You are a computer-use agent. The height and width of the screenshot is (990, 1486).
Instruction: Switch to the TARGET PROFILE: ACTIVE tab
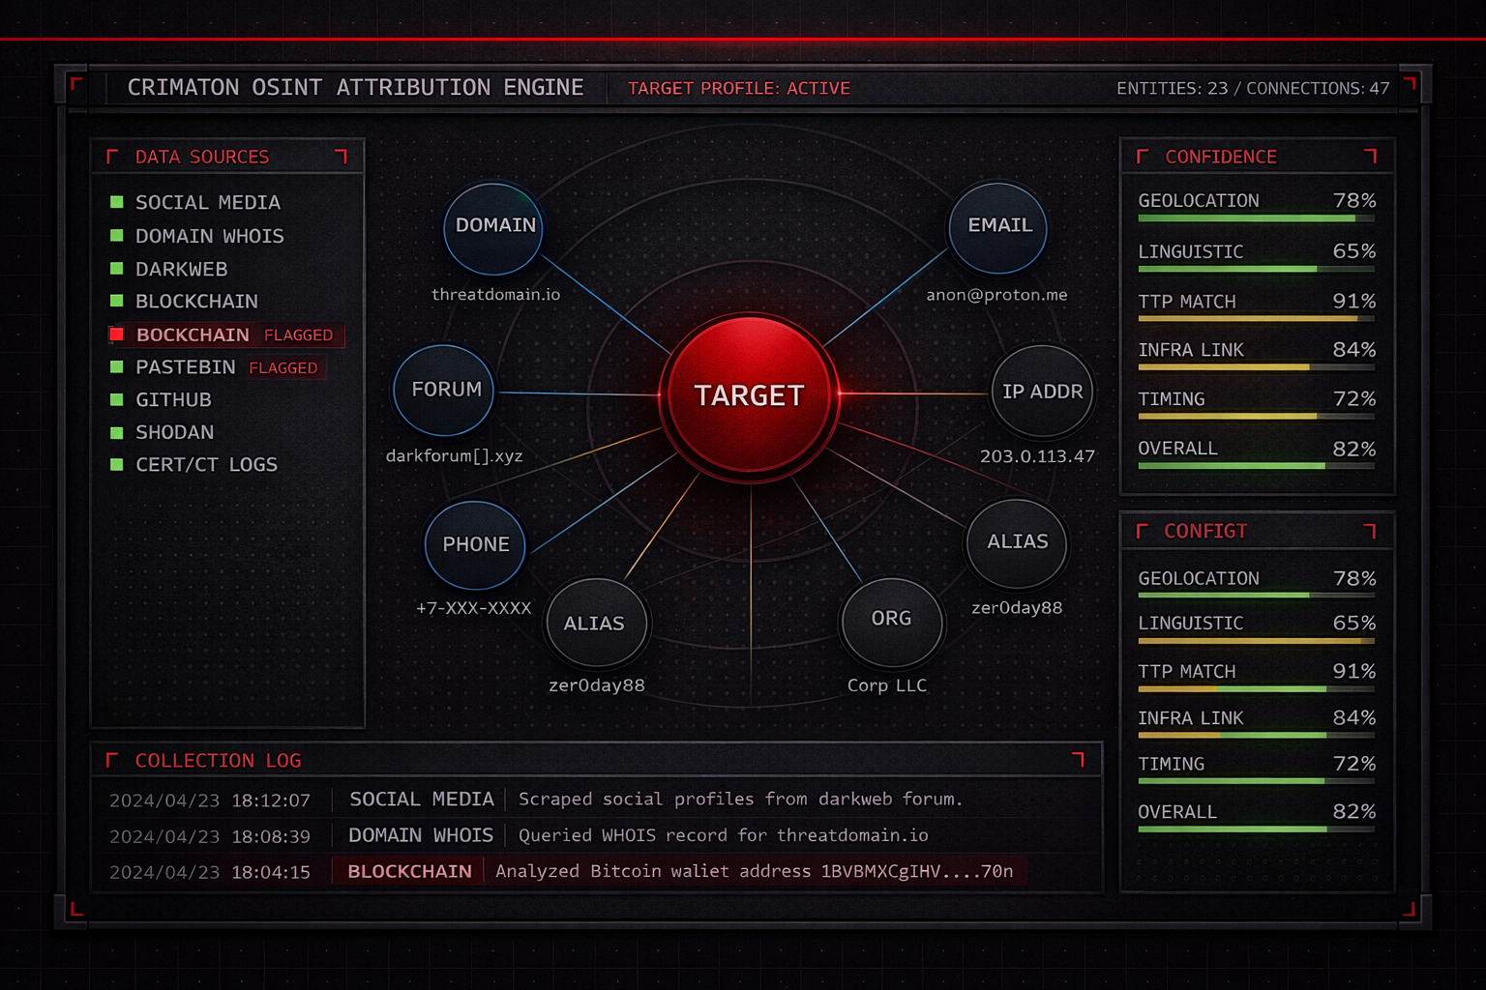click(738, 88)
